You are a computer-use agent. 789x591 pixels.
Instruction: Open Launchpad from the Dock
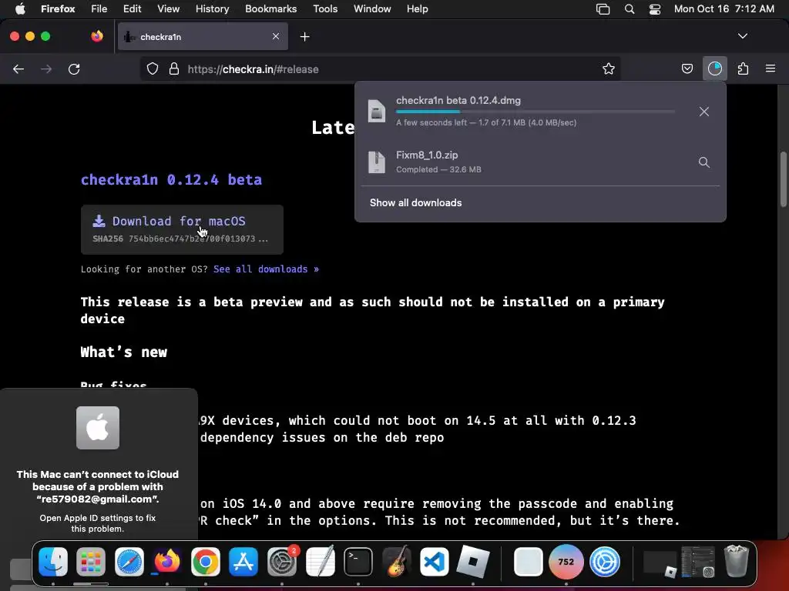click(x=91, y=561)
